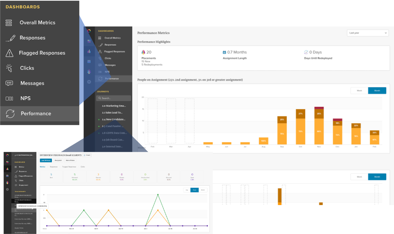This screenshot has width=394, height=234.
Task: Switch People on Assignment chart to Week
Action: tap(359, 91)
